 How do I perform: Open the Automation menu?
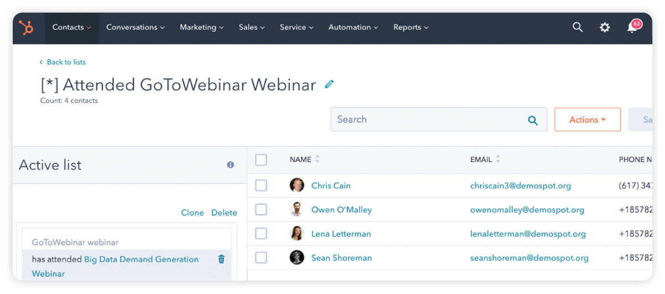pos(353,27)
